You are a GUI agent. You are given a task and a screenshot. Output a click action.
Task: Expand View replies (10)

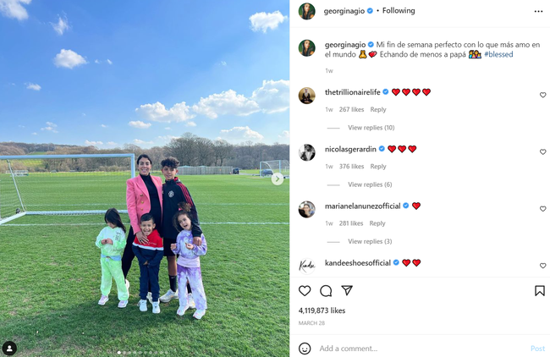click(371, 128)
